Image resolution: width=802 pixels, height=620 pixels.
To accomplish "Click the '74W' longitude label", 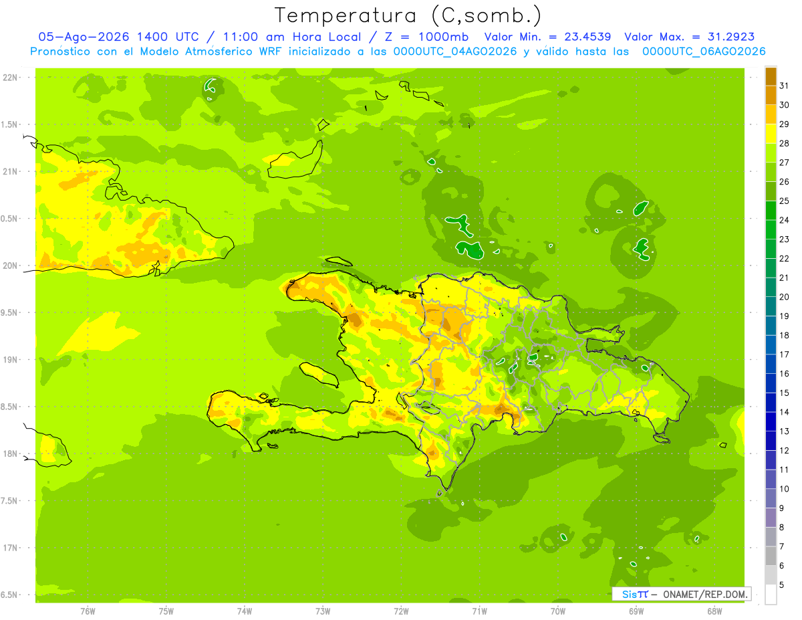I will pyautogui.click(x=244, y=611).
